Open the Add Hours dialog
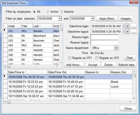The width and height of the screenshot is (140, 115). (x=74, y=65)
